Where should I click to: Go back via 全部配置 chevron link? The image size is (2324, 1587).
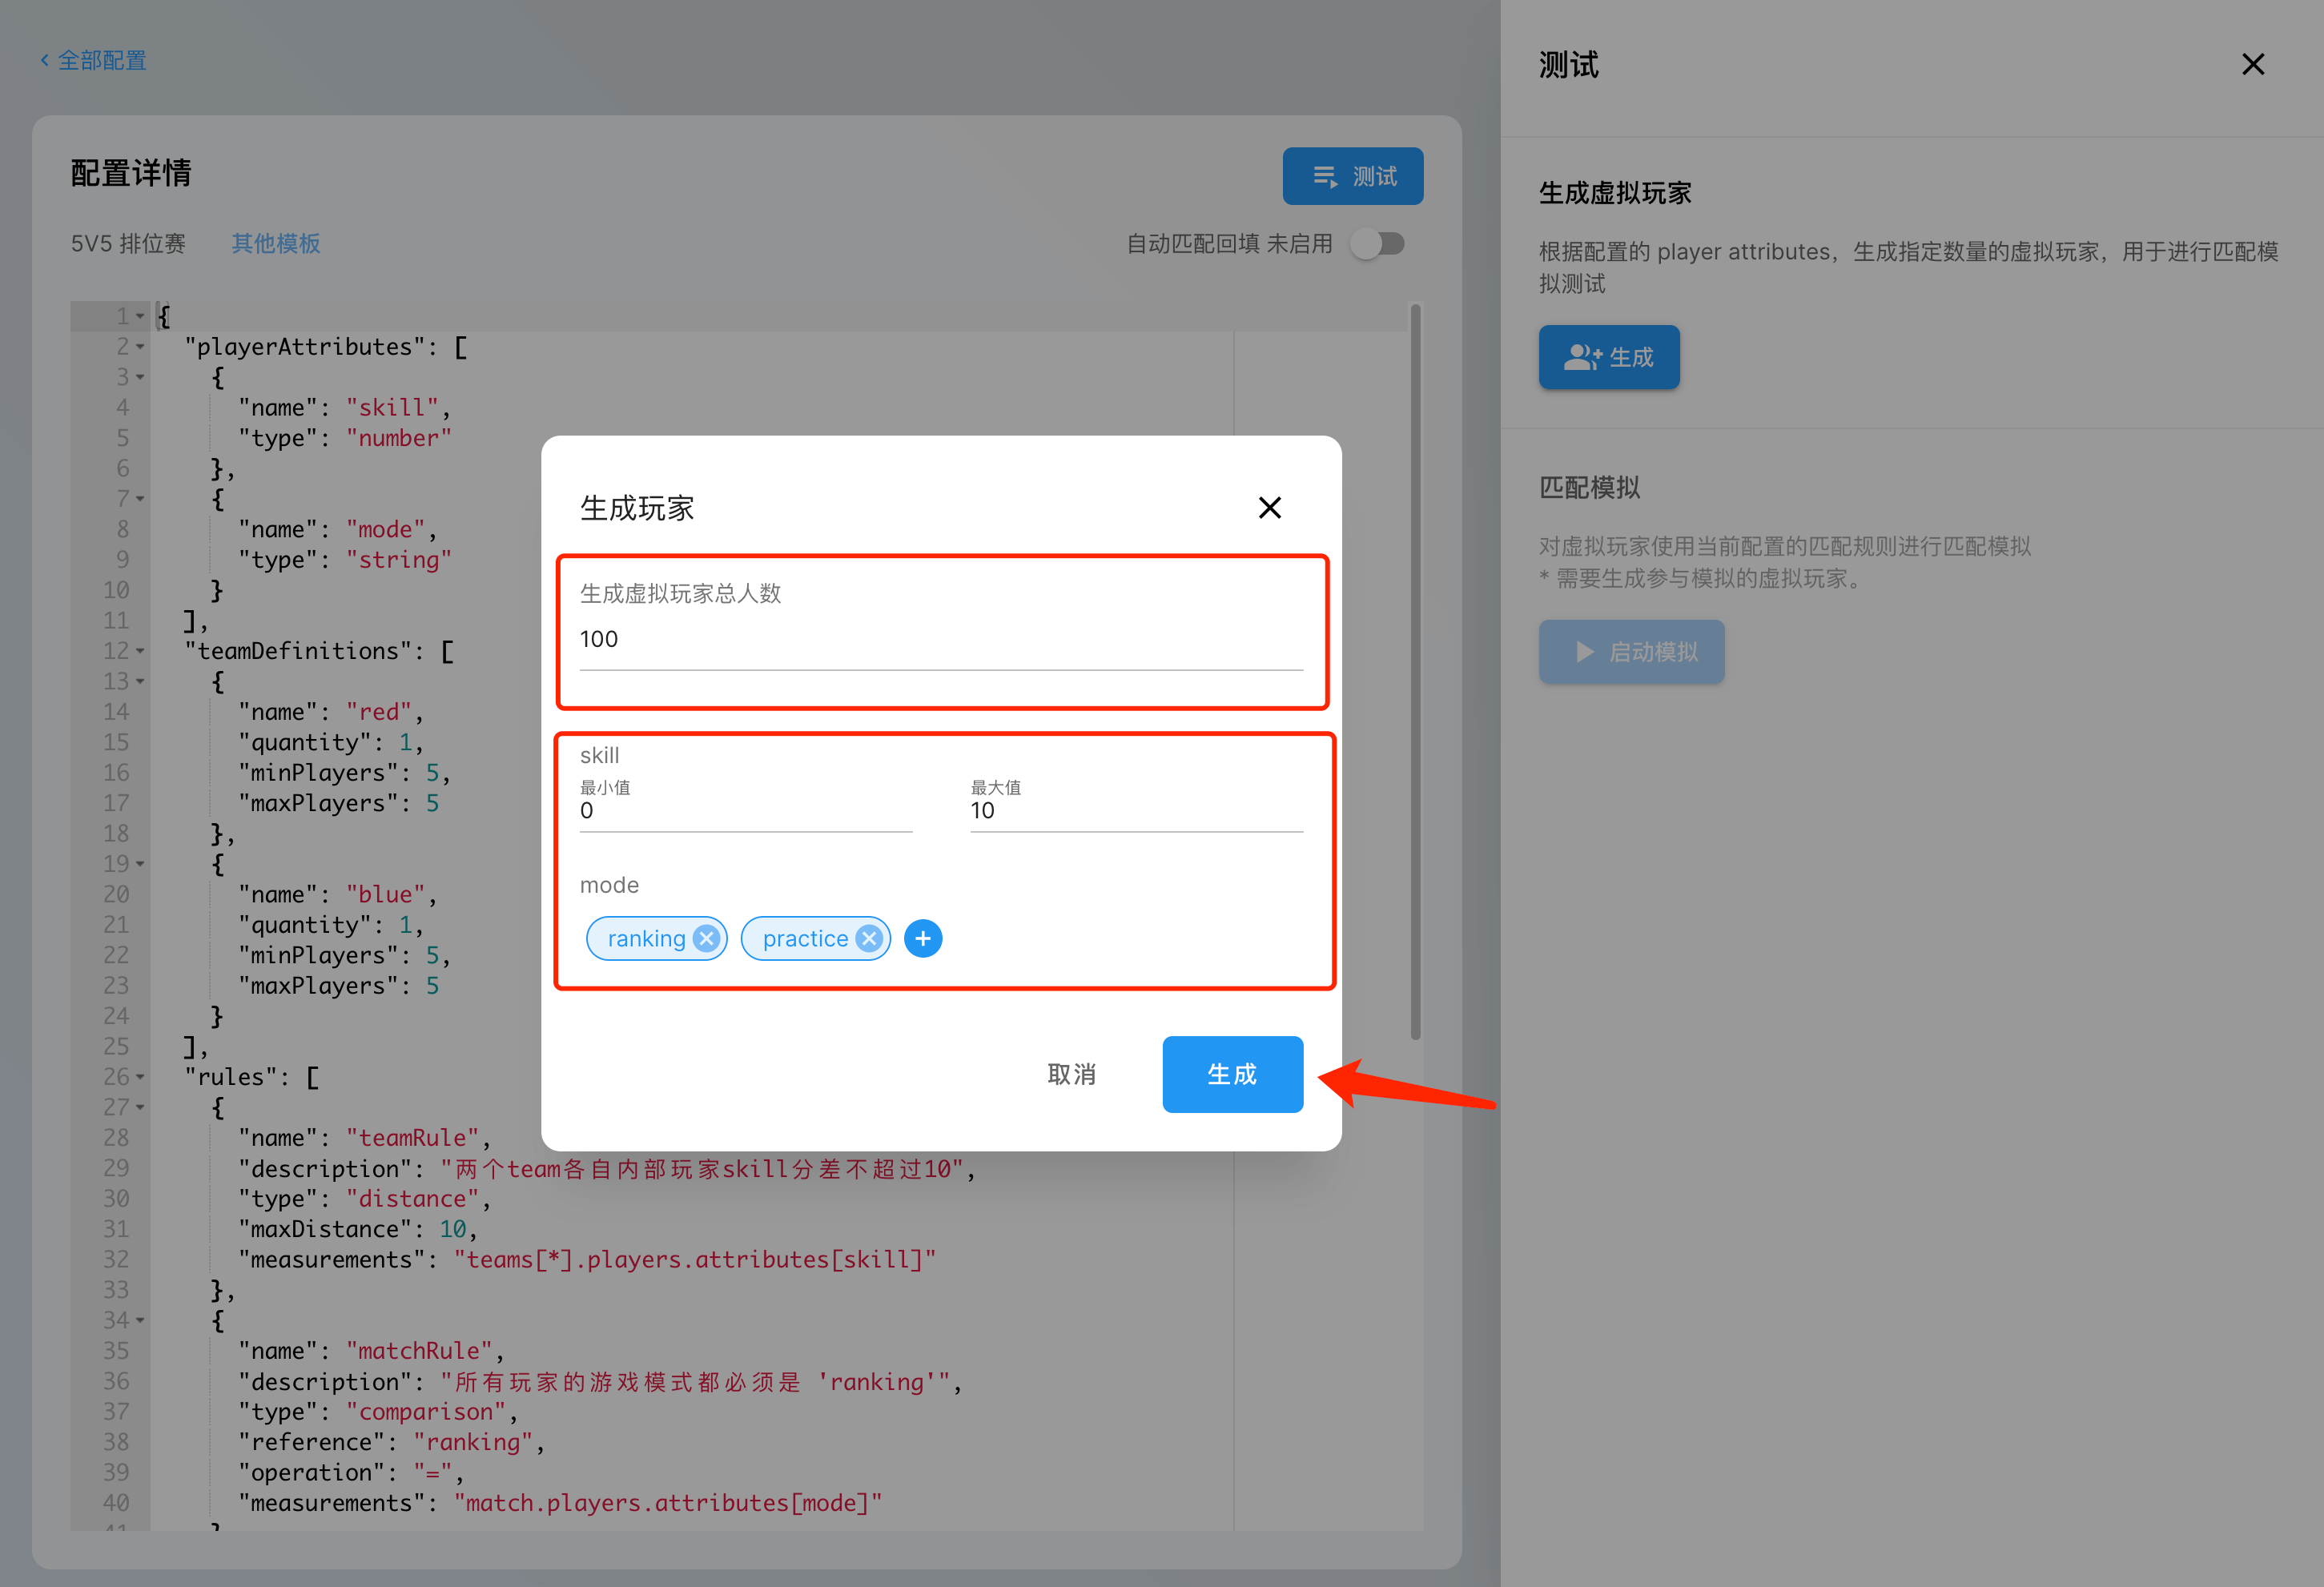tap(93, 60)
